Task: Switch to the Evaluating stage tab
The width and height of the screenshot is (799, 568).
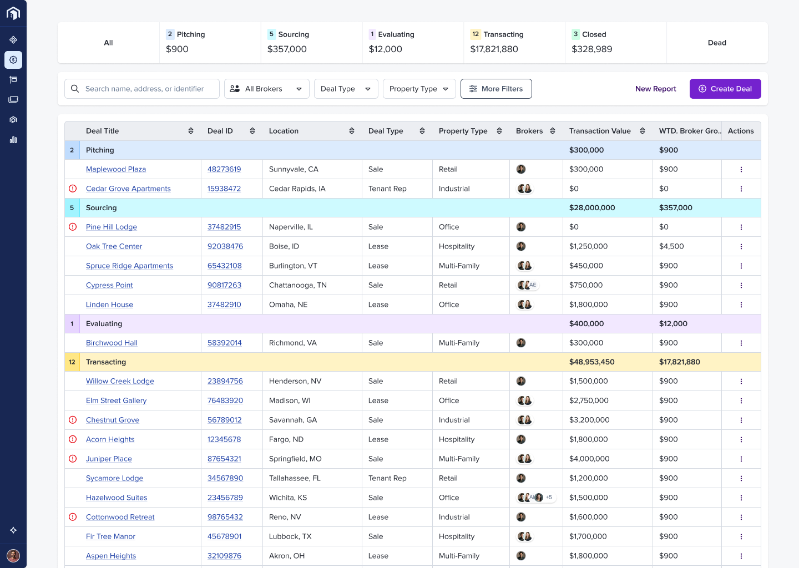Action: coord(413,43)
